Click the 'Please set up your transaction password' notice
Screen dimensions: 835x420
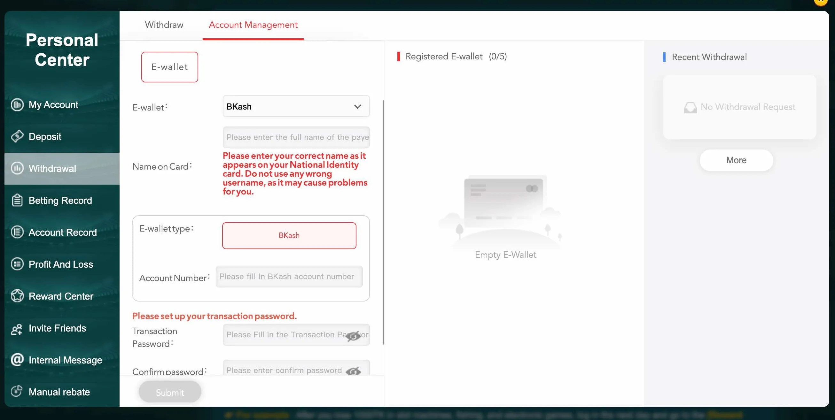[x=215, y=316]
